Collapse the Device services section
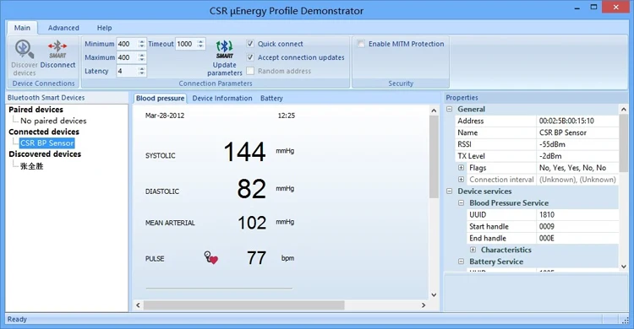This screenshot has height=329, width=634. (449, 191)
